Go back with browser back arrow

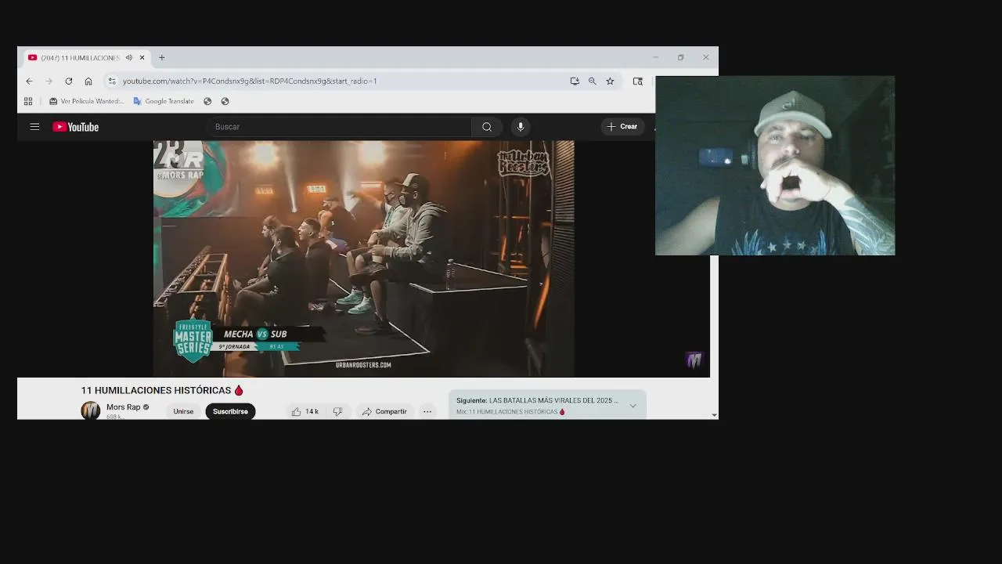(x=29, y=81)
